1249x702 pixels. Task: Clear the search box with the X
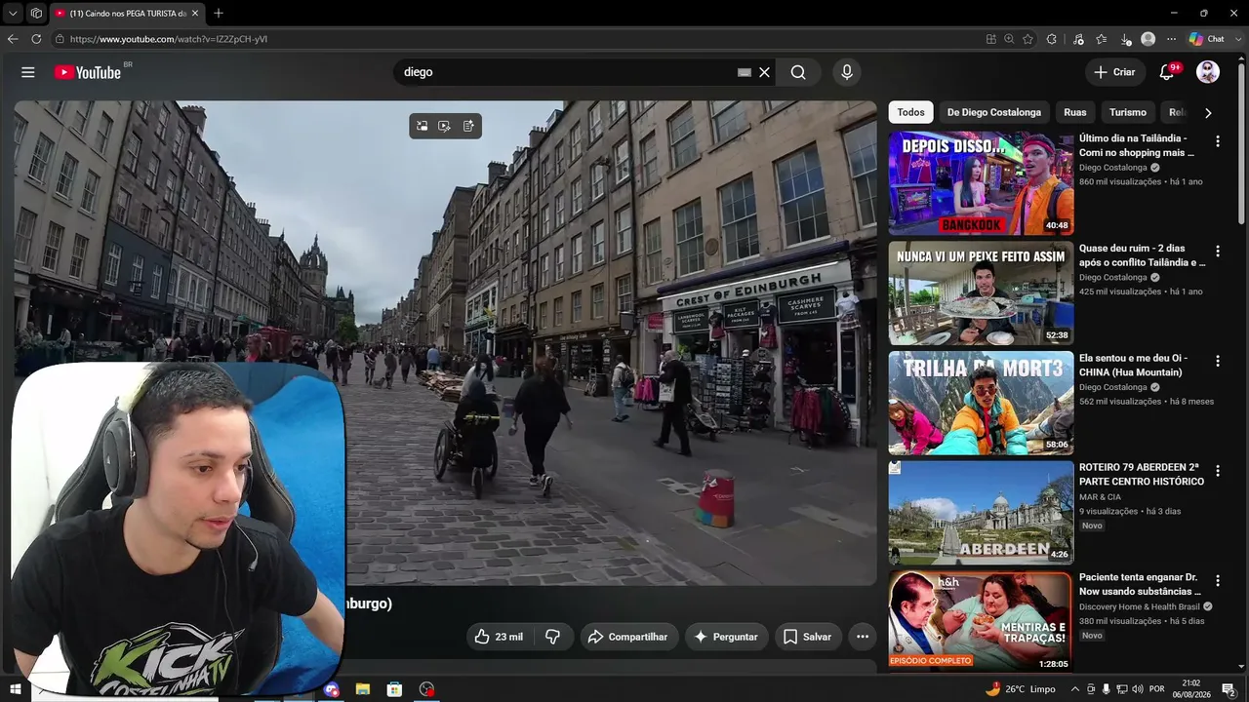pyautogui.click(x=765, y=72)
